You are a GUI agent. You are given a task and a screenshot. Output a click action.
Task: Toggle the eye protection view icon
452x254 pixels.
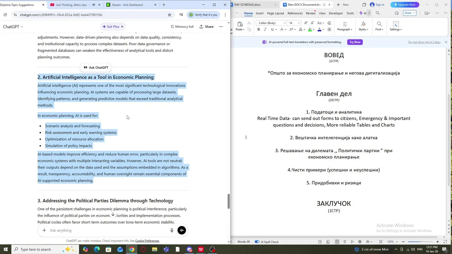pyautogui.click(x=368, y=242)
